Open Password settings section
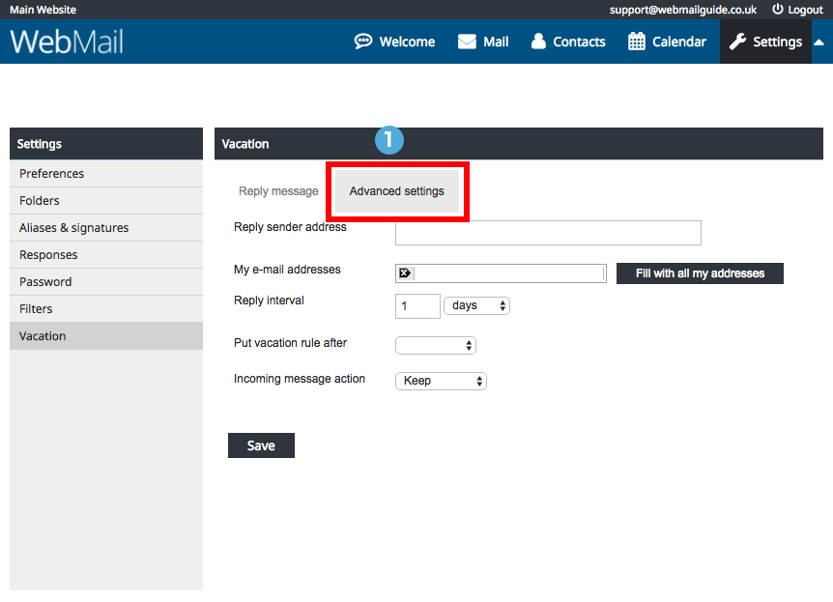This screenshot has width=833, height=602. coord(106,281)
